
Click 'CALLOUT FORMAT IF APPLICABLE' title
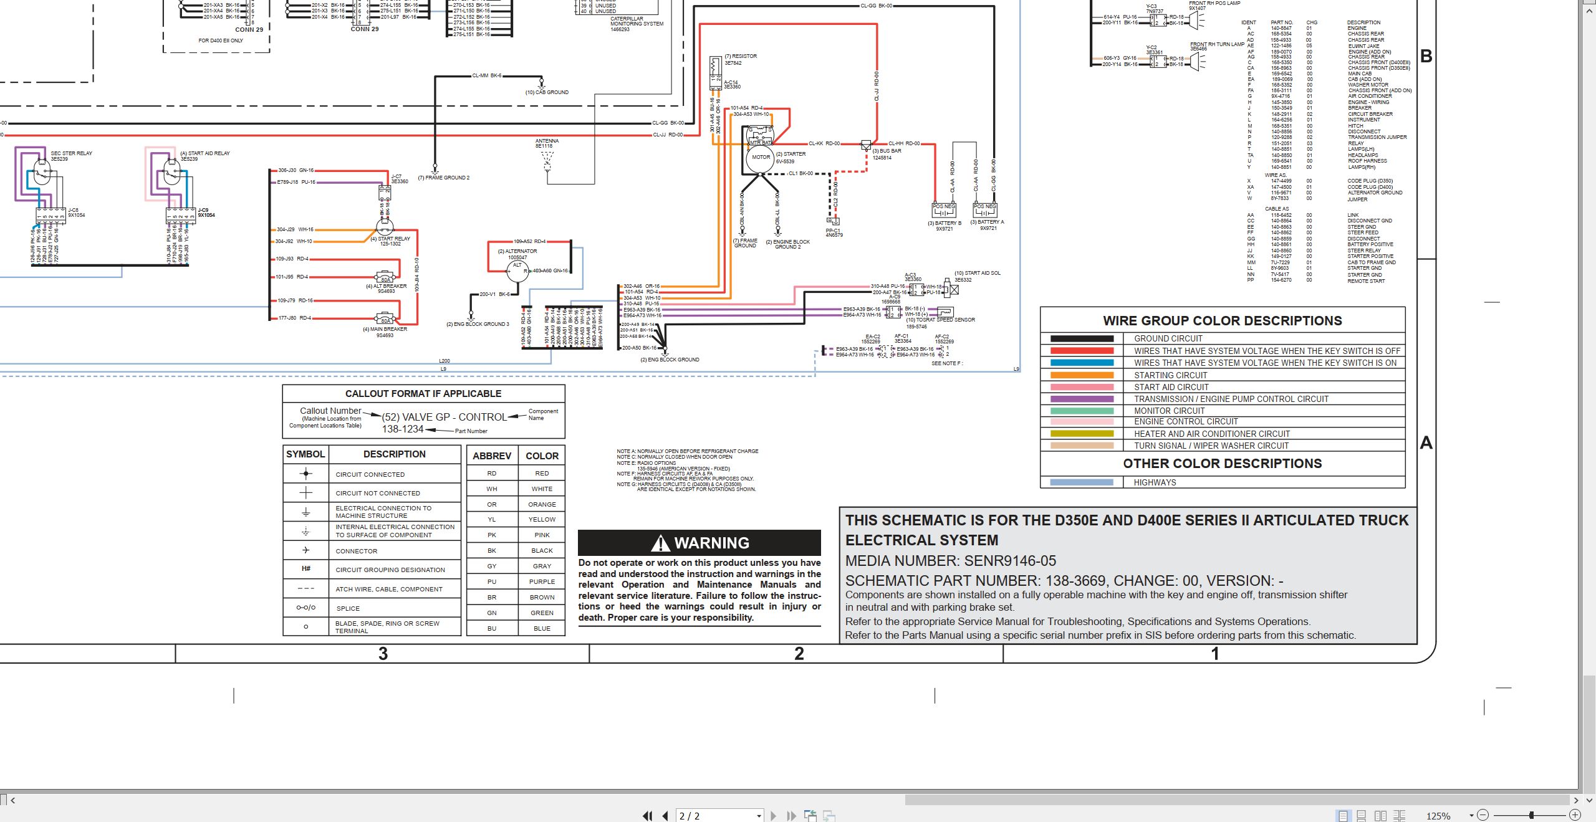point(423,394)
